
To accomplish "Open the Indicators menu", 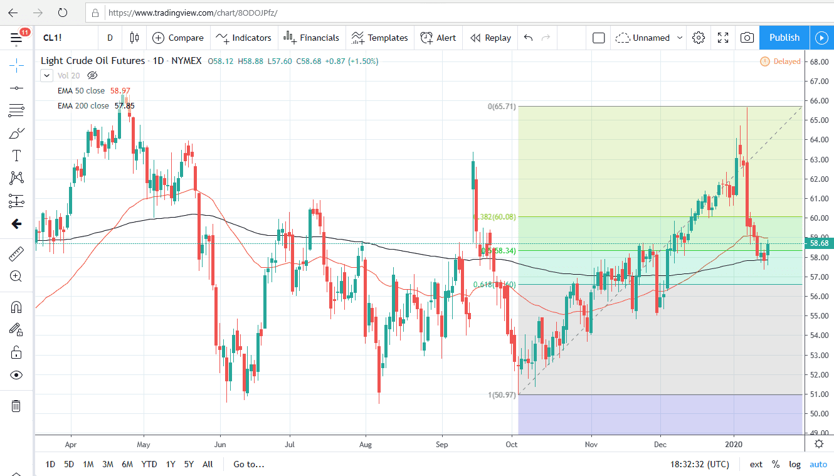I will (243, 38).
